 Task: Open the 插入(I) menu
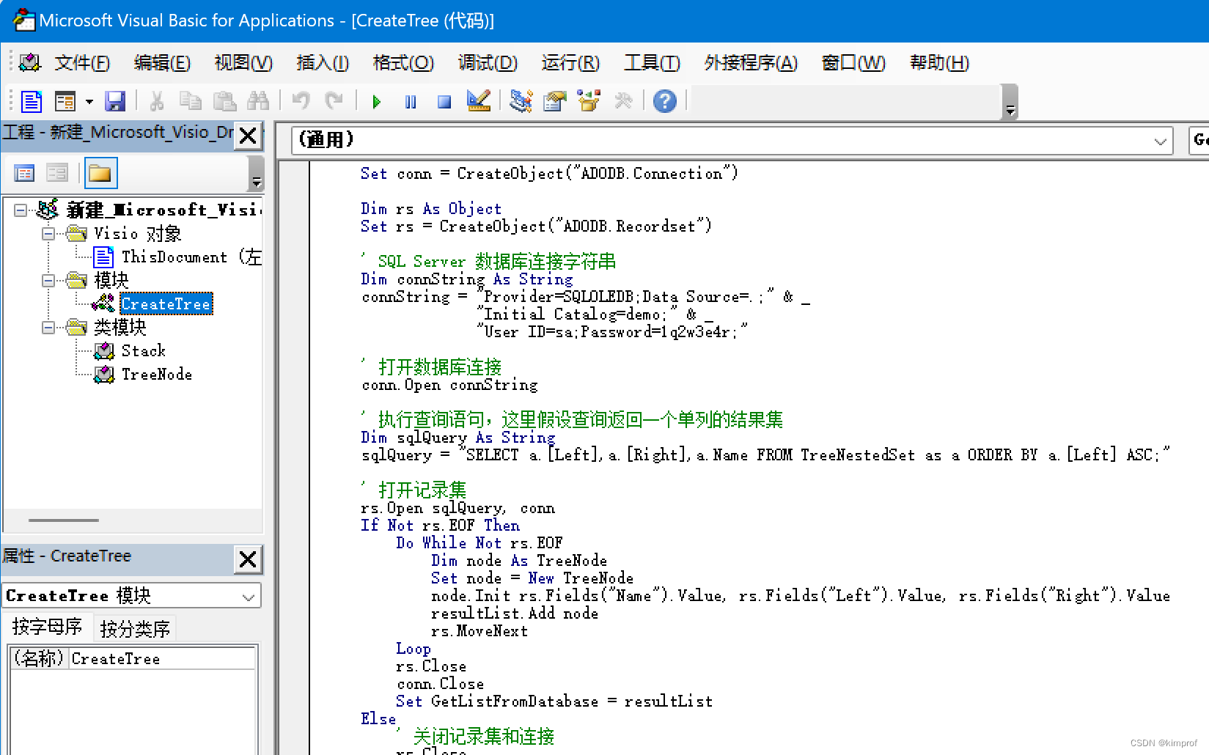(323, 63)
